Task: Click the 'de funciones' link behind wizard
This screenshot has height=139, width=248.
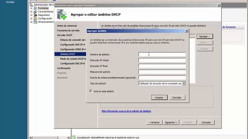Action: [x=229, y=27]
